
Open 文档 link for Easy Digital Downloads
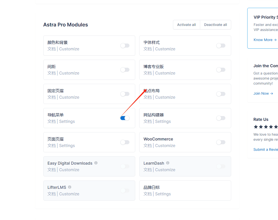click(x=51, y=170)
